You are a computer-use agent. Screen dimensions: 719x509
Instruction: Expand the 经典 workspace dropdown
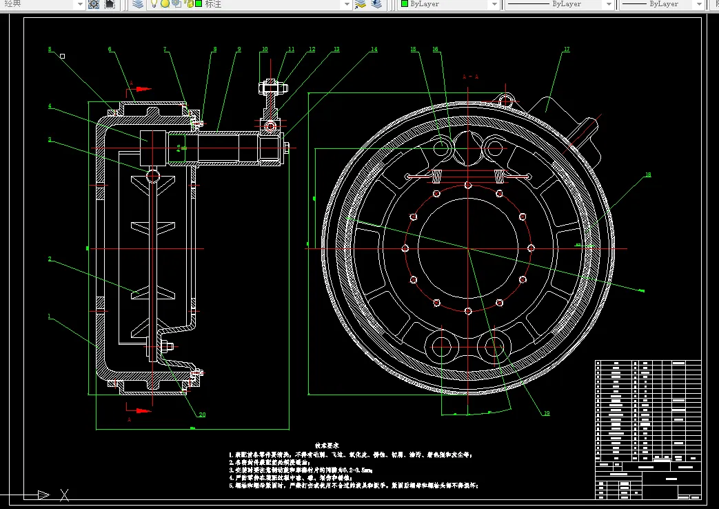[79, 4]
